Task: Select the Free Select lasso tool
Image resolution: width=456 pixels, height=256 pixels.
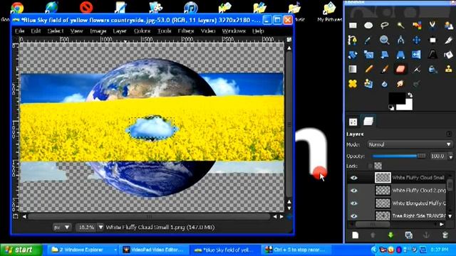Action: click(x=385, y=26)
